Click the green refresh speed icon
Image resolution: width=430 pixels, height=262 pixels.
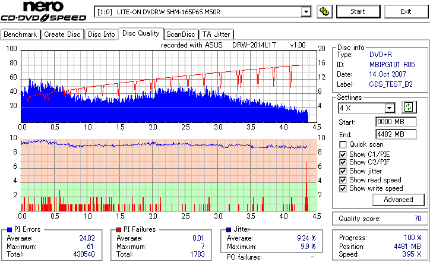pyautogui.click(x=409, y=108)
